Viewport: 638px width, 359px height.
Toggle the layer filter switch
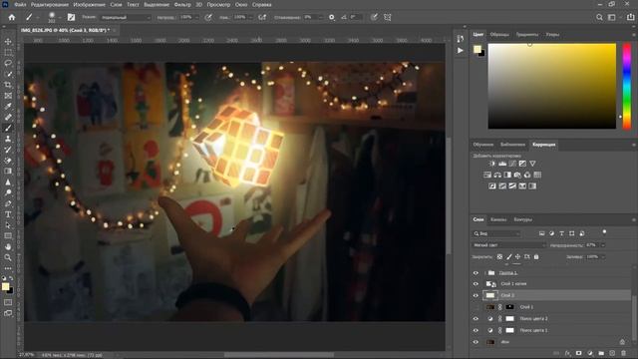pos(604,232)
